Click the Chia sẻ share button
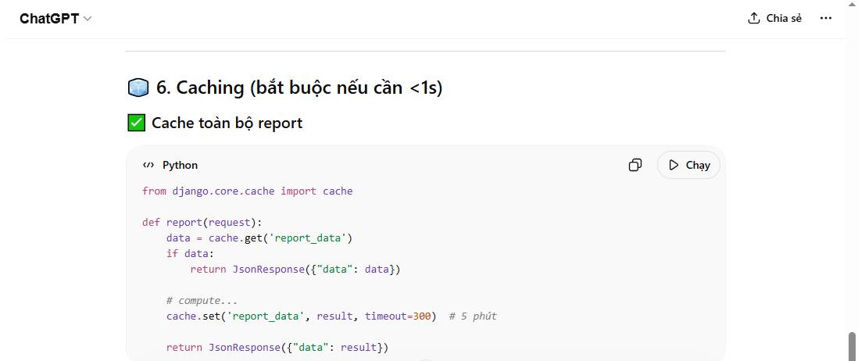This screenshot has height=361, width=858. (x=774, y=18)
